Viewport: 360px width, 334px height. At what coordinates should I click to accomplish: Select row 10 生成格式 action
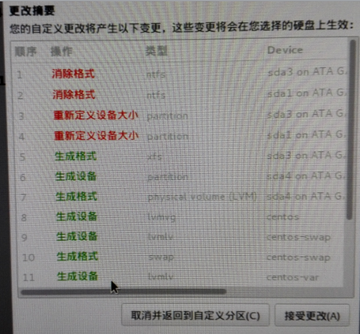pyautogui.click(x=77, y=256)
